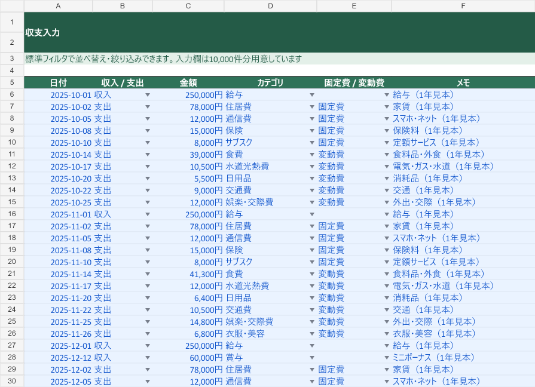
Task: Open the empty 固定費/変動費 dropdown in row 6
Action: pyautogui.click(x=387, y=95)
